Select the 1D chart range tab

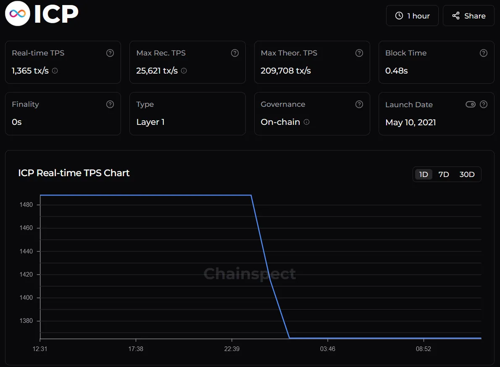click(x=423, y=174)
